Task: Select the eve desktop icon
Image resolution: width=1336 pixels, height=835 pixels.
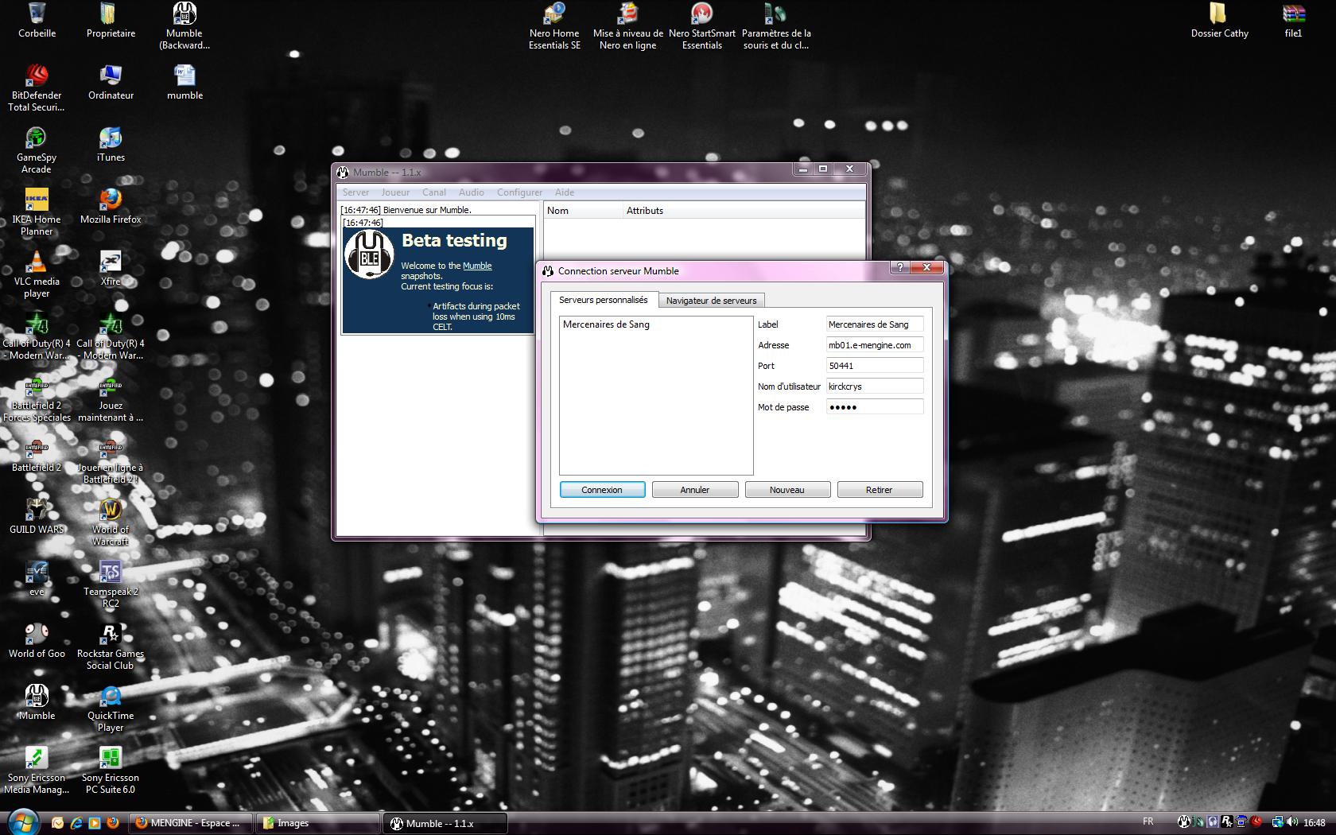Action: (37, 579)
